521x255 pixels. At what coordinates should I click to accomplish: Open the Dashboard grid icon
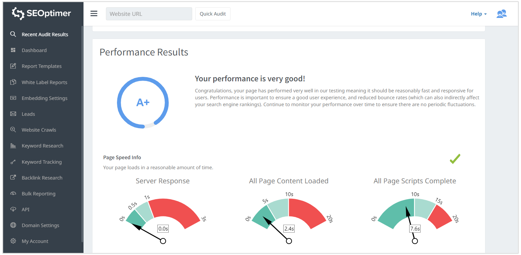click(13, 50)
